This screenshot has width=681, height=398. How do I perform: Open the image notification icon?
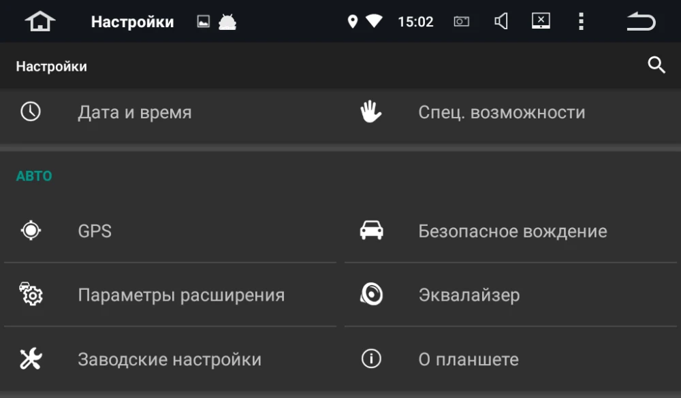203,21
